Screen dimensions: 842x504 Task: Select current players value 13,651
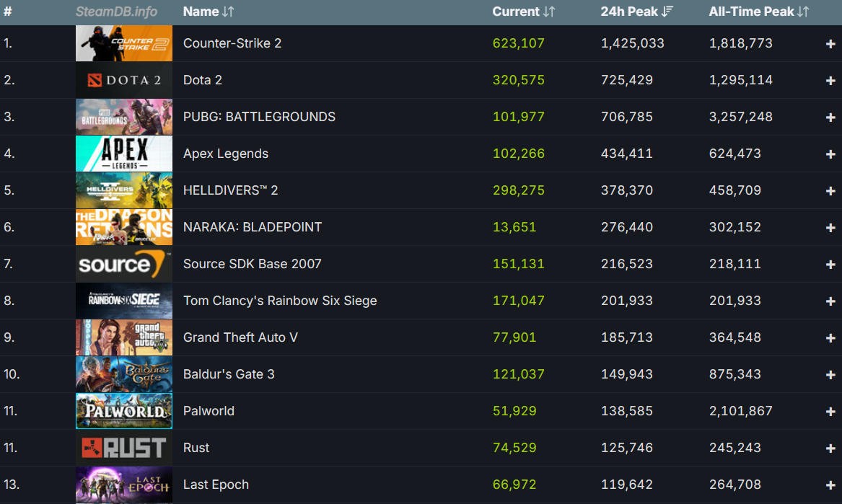pos(514,227)
